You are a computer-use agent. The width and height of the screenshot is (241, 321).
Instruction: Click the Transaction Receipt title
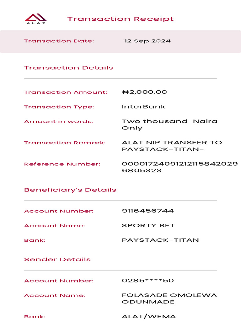120,19
